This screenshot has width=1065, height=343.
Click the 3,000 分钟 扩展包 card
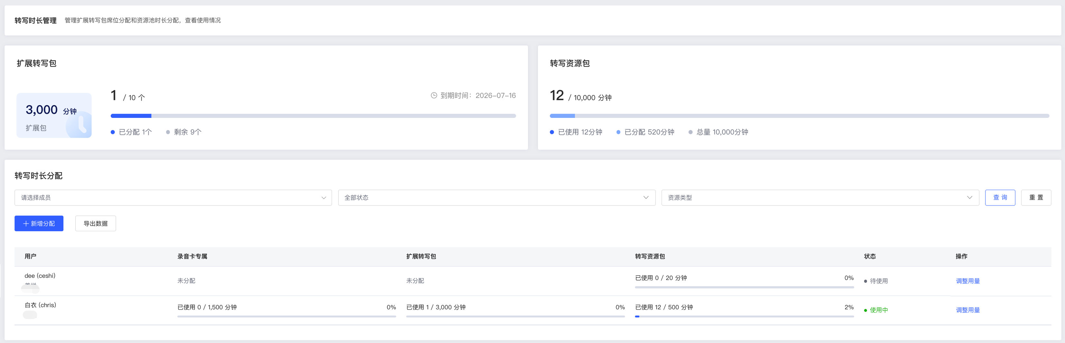pyautogui.click(x=54, y=115)
